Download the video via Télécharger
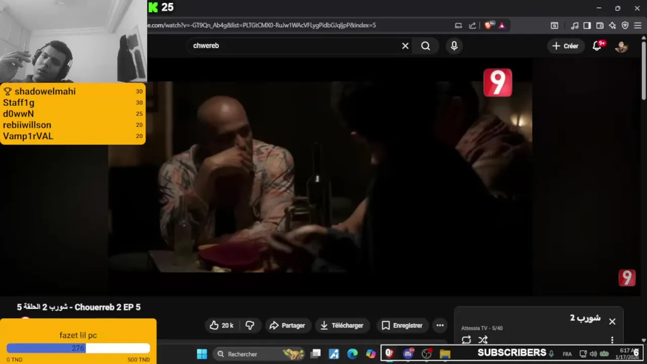This screenshot has width=647, height=364. pos(342,326)
